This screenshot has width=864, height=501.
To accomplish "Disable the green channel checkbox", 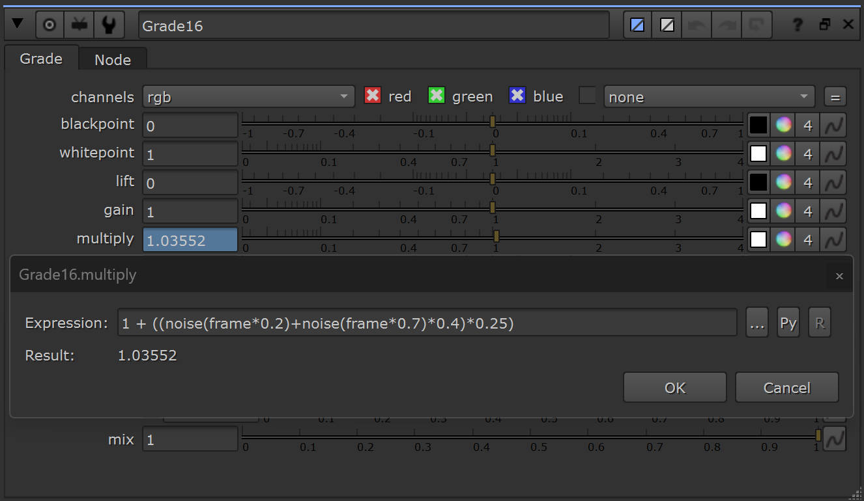I will tap(436, 96).
